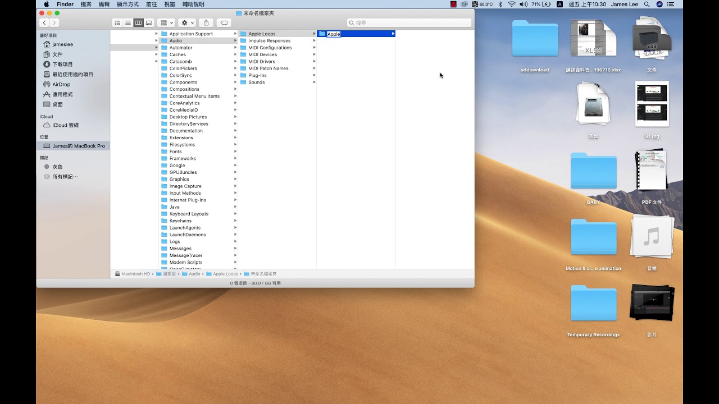The width and height of the screenshot is (719, 404).
Task: Open the gear action menu
Action: pyautogui.click(x=187, y=22)
